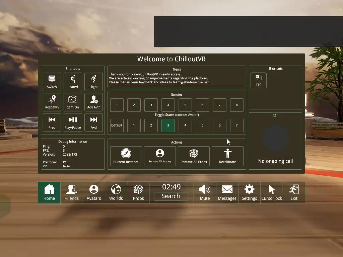Trigger emote 1

coord(117,105)
